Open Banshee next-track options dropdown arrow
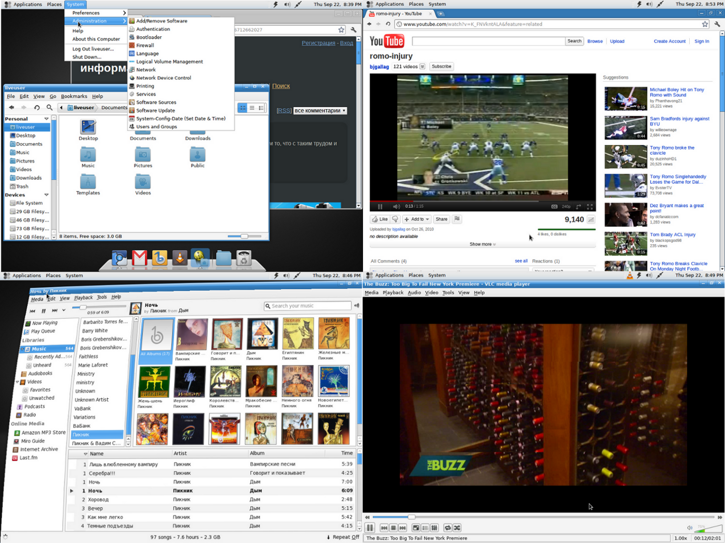The width and height of the screenshot is (725, 543). 64,310
